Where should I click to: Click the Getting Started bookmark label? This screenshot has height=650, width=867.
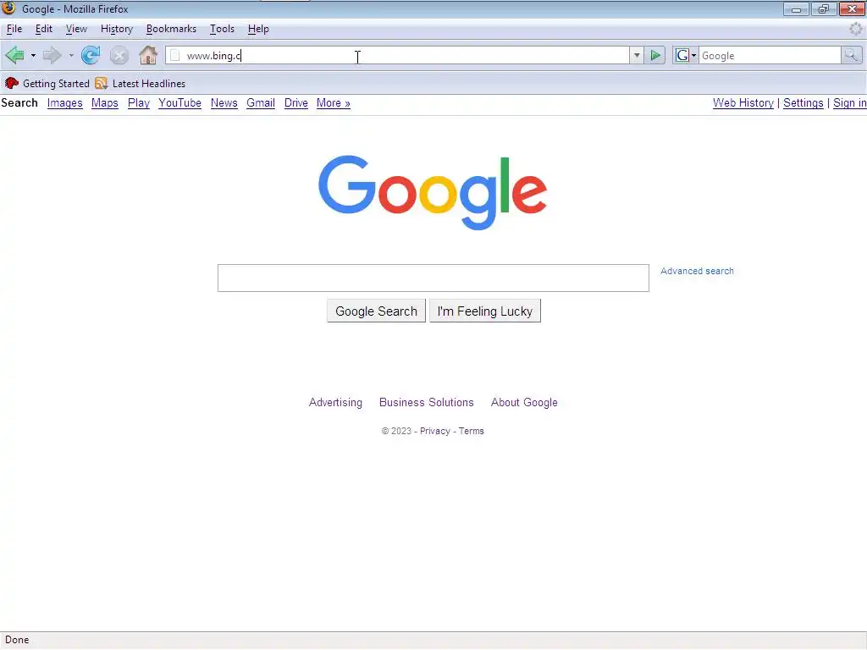(x=56, y=84)
